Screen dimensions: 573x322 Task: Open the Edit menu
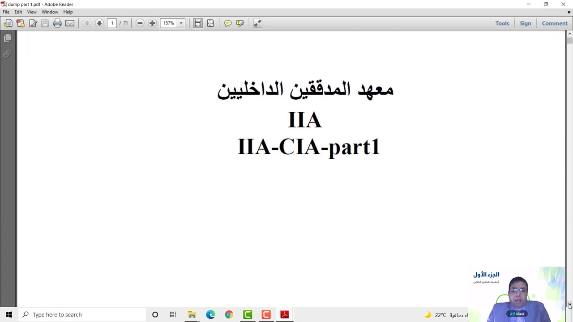[18, 12]
